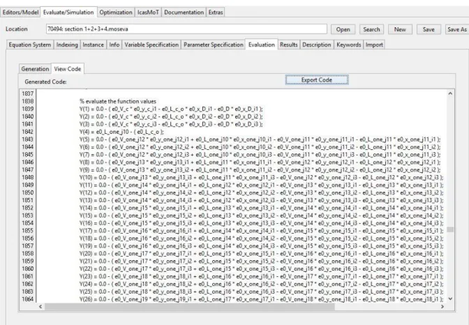This screenshot has width=469, height=325.
Task: Click the New button
Action: (x=400, y=29)
